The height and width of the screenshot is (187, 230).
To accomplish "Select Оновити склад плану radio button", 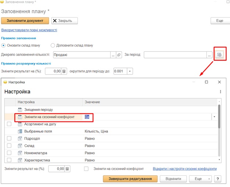I will (x=4, y=46).
